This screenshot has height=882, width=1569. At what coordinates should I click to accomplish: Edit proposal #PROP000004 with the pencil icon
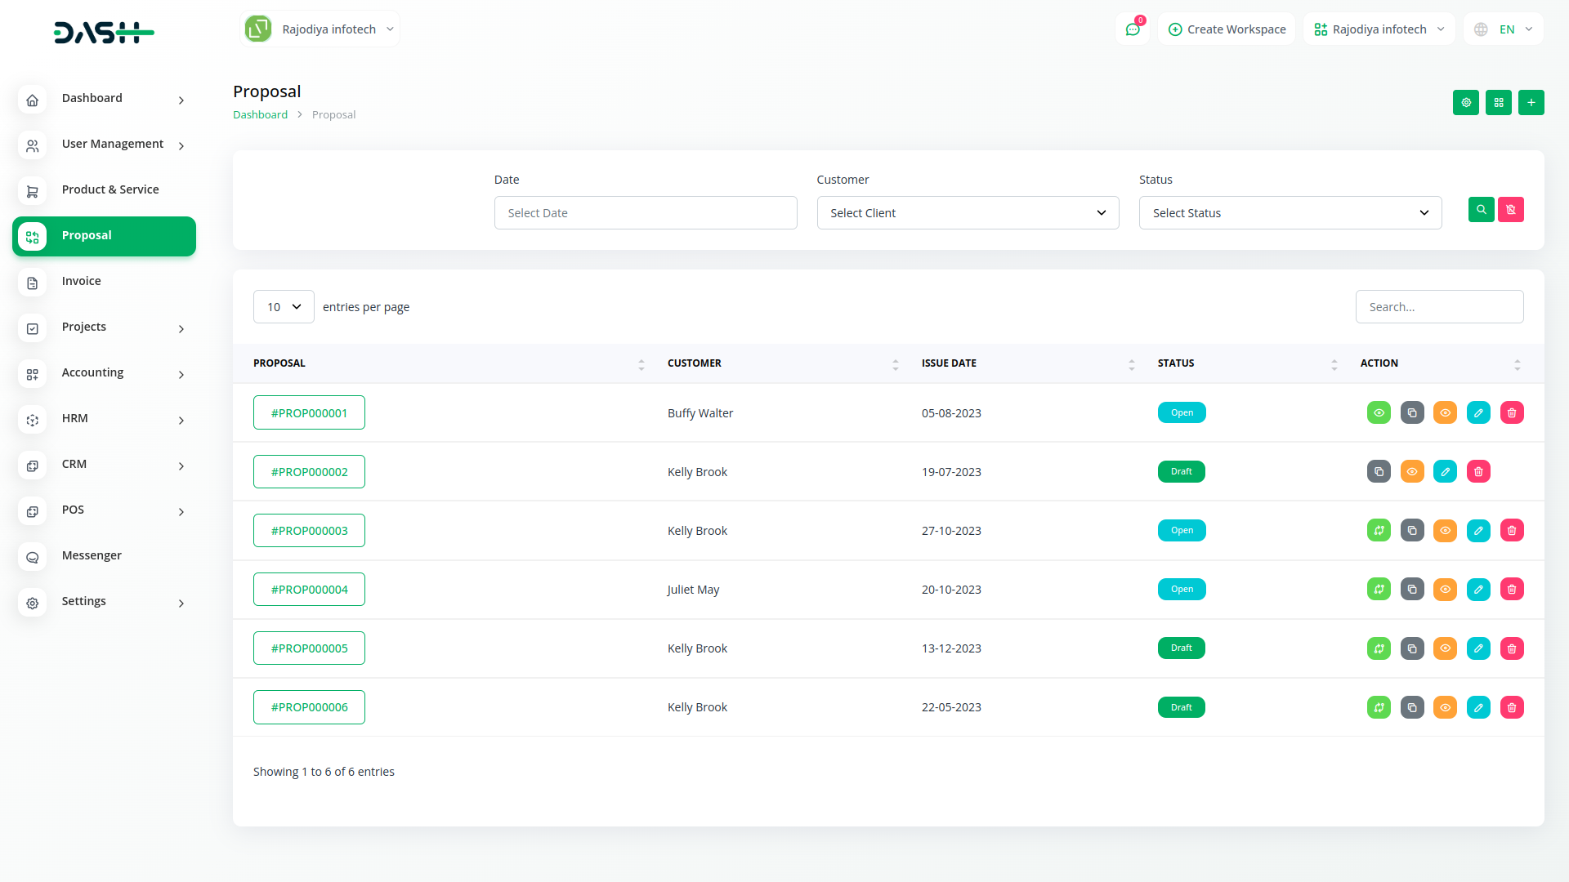(1478, 589)
